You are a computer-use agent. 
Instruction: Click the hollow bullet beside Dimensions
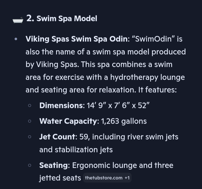(x=30, y=105)
